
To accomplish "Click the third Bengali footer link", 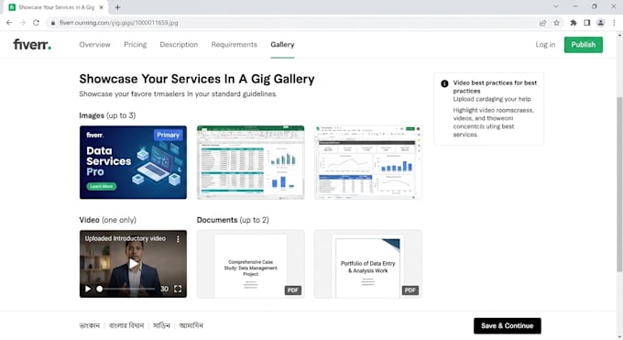I will (x=161, y=325).
